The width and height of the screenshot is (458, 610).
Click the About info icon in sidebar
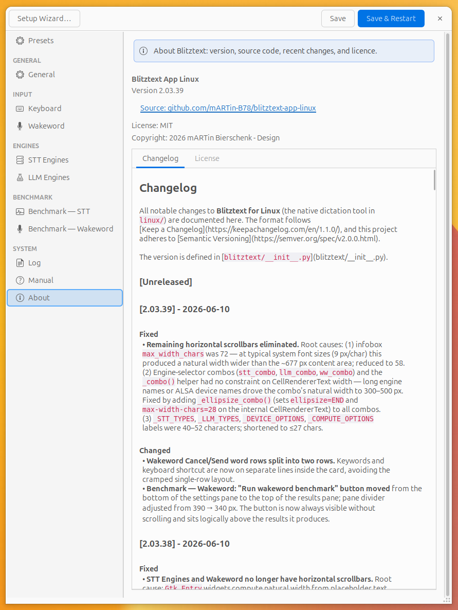20,298
